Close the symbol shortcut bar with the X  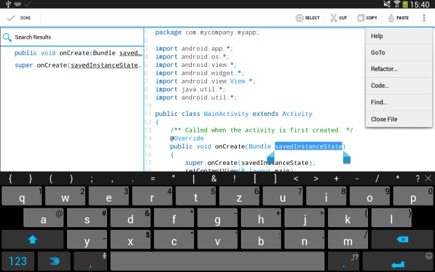pos(428,179)
